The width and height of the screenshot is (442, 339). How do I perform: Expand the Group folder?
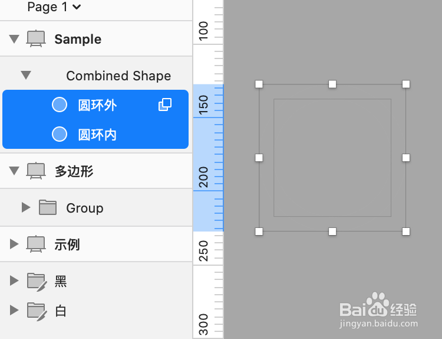(x=26, y=207)
